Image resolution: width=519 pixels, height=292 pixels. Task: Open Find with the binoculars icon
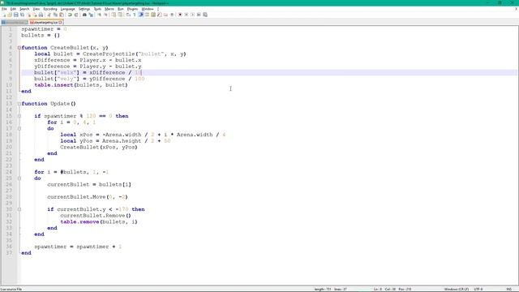pyautogui.click(x=84, y=15)
